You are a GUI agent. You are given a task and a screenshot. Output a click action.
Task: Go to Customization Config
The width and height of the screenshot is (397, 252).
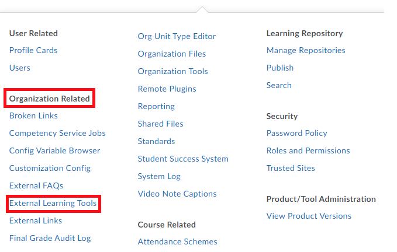click(50, 168)
